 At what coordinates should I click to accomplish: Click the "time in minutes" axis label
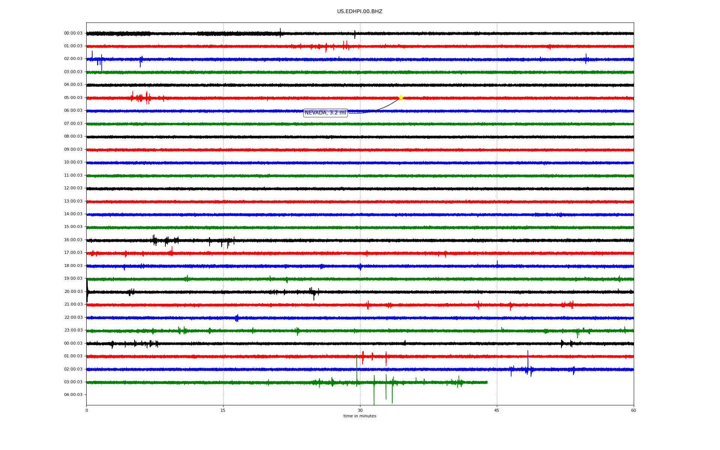pos(360,416)
